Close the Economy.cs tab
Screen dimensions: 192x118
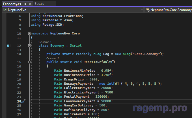[30, 4]
